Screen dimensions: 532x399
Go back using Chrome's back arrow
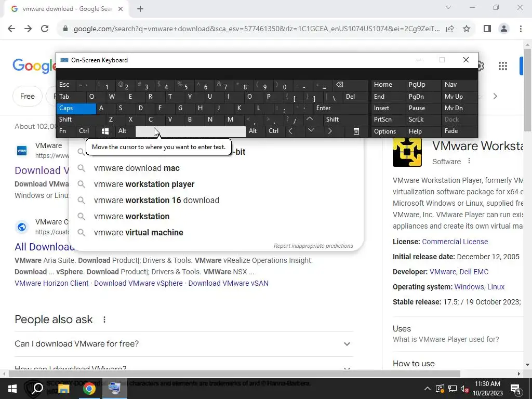(11, 29)
